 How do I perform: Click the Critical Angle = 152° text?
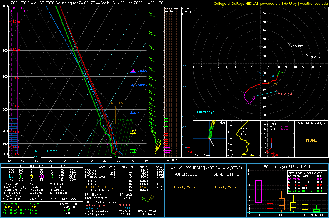click(210, 112)
